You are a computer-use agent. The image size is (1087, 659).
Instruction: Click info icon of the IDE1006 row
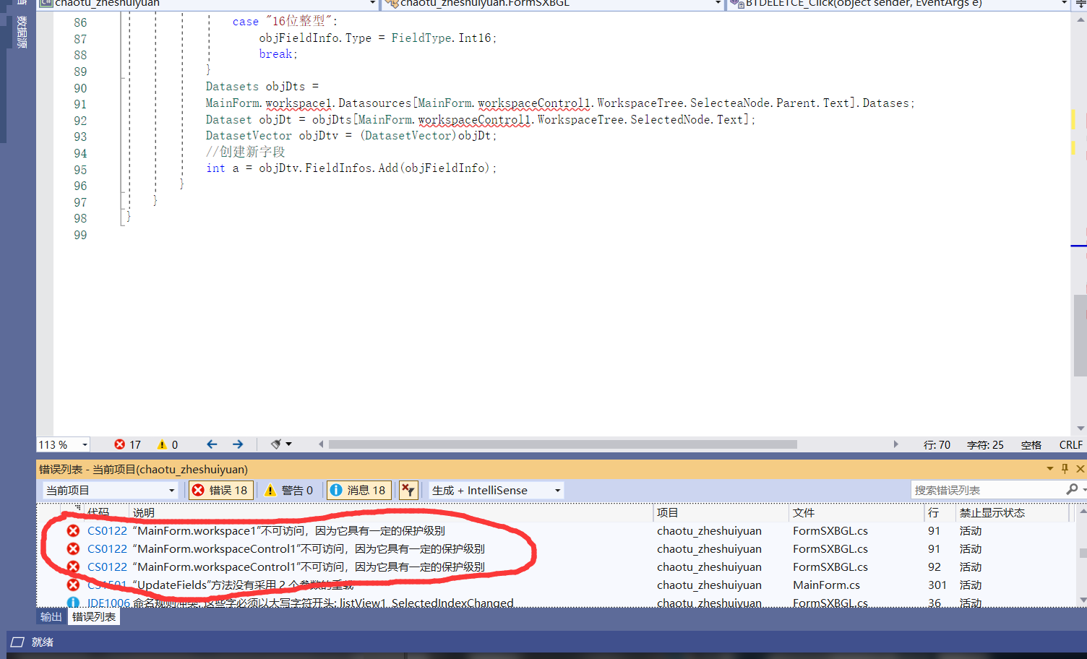[73, 602]
